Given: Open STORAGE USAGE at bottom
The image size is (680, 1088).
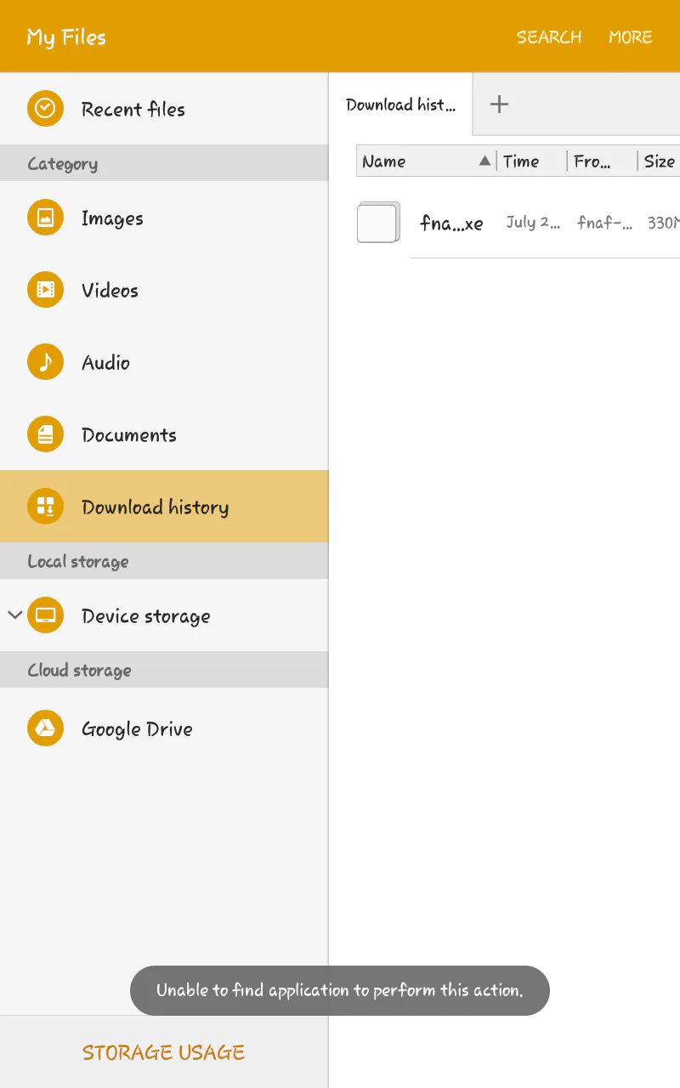Looking at the screenshot, I should click(x=163, y=1052).
